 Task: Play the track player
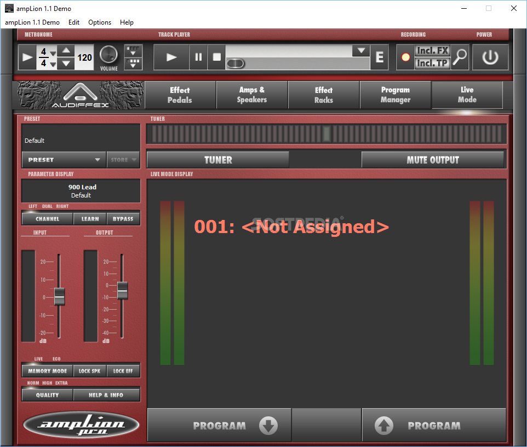(171, 57)
